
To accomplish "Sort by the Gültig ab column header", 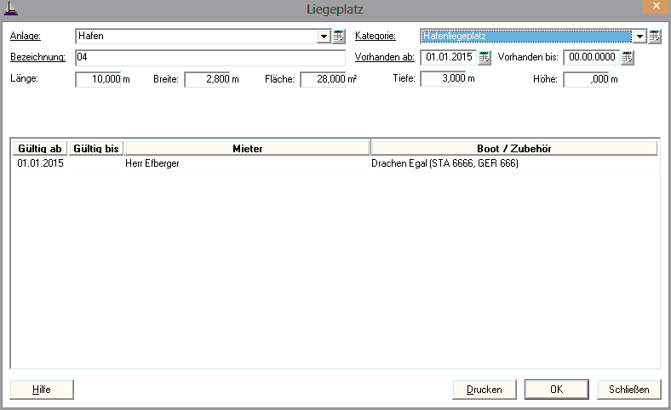I will click(39, 148).
